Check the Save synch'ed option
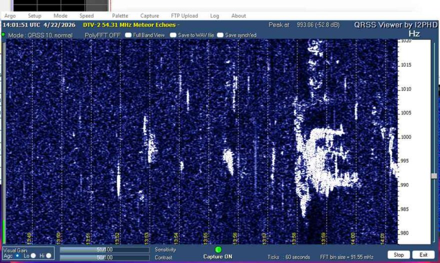The width and height of the screenshot is (440, 263). (x=220, y=35)
